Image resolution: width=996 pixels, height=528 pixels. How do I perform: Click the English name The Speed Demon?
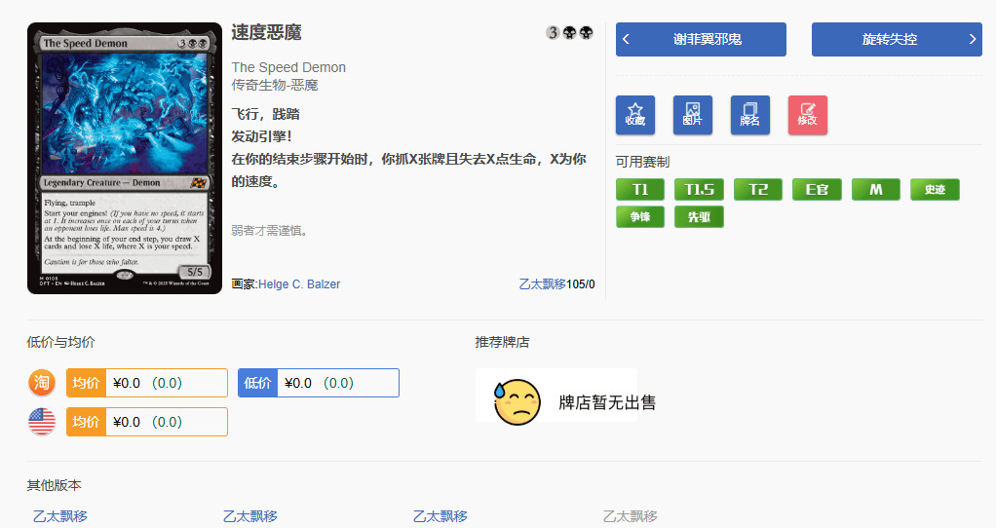[289, 67]
